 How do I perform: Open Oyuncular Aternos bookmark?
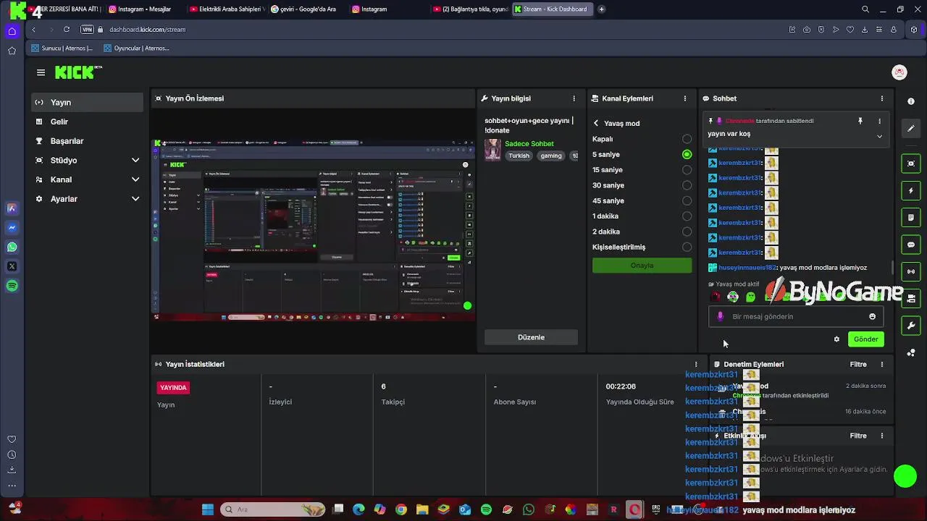click(x=137, y=48)
